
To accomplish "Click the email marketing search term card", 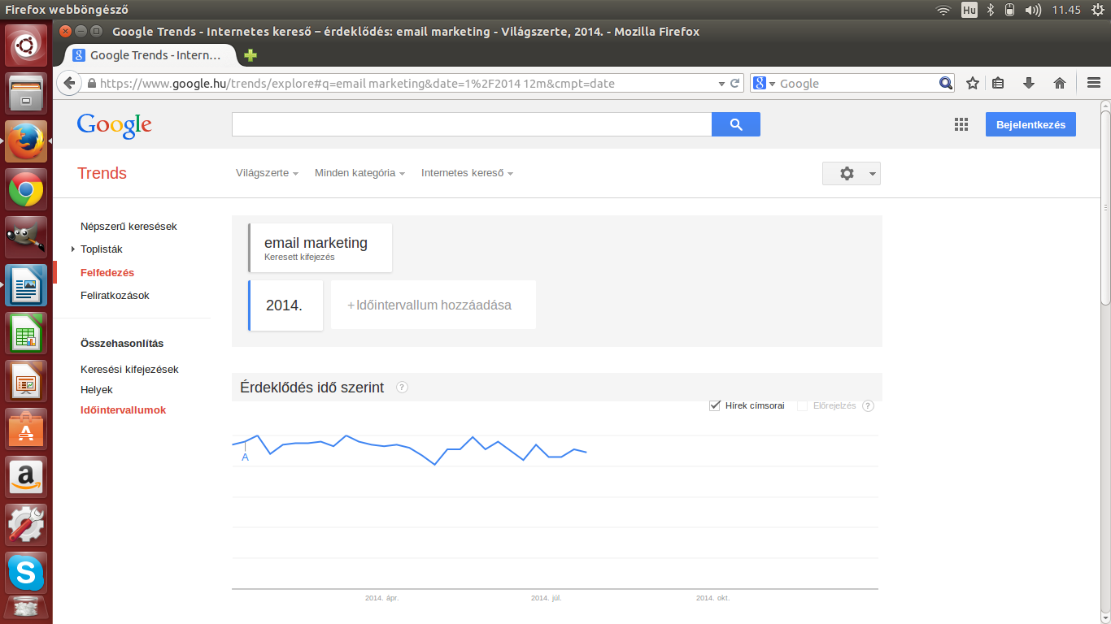I will click(x=320, y=248).
